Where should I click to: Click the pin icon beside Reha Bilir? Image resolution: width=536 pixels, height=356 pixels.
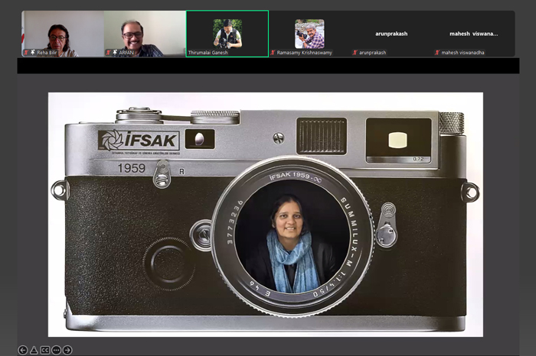[x=33, y=52]
